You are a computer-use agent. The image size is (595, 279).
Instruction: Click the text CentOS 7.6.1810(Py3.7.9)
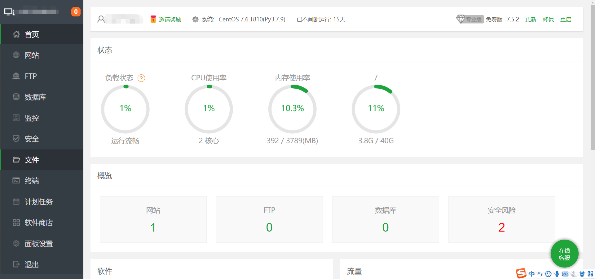tap(252, 19)
